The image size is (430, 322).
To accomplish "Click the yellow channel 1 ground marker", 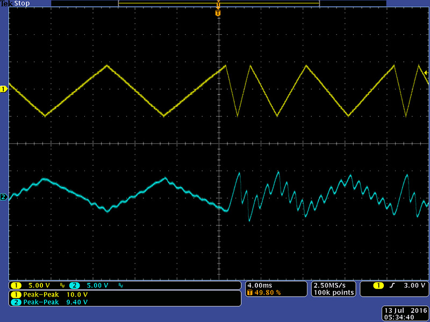I will tap(4, 89).
